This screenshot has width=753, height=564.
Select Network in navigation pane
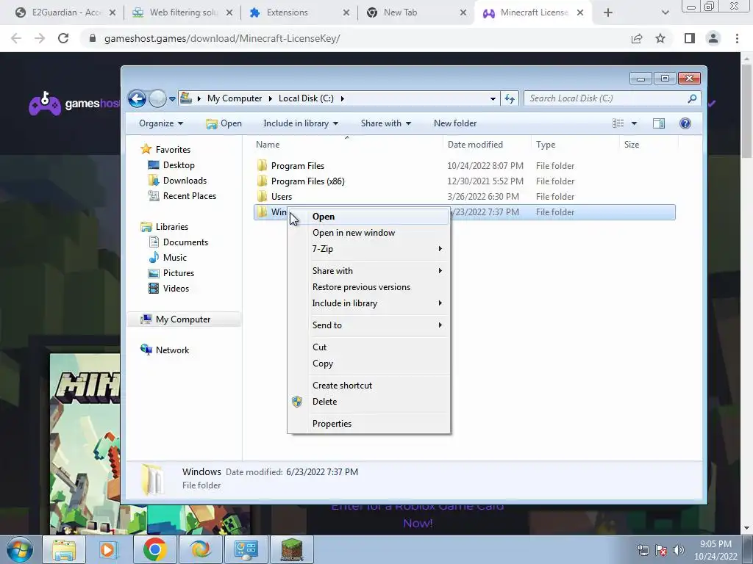172,350
